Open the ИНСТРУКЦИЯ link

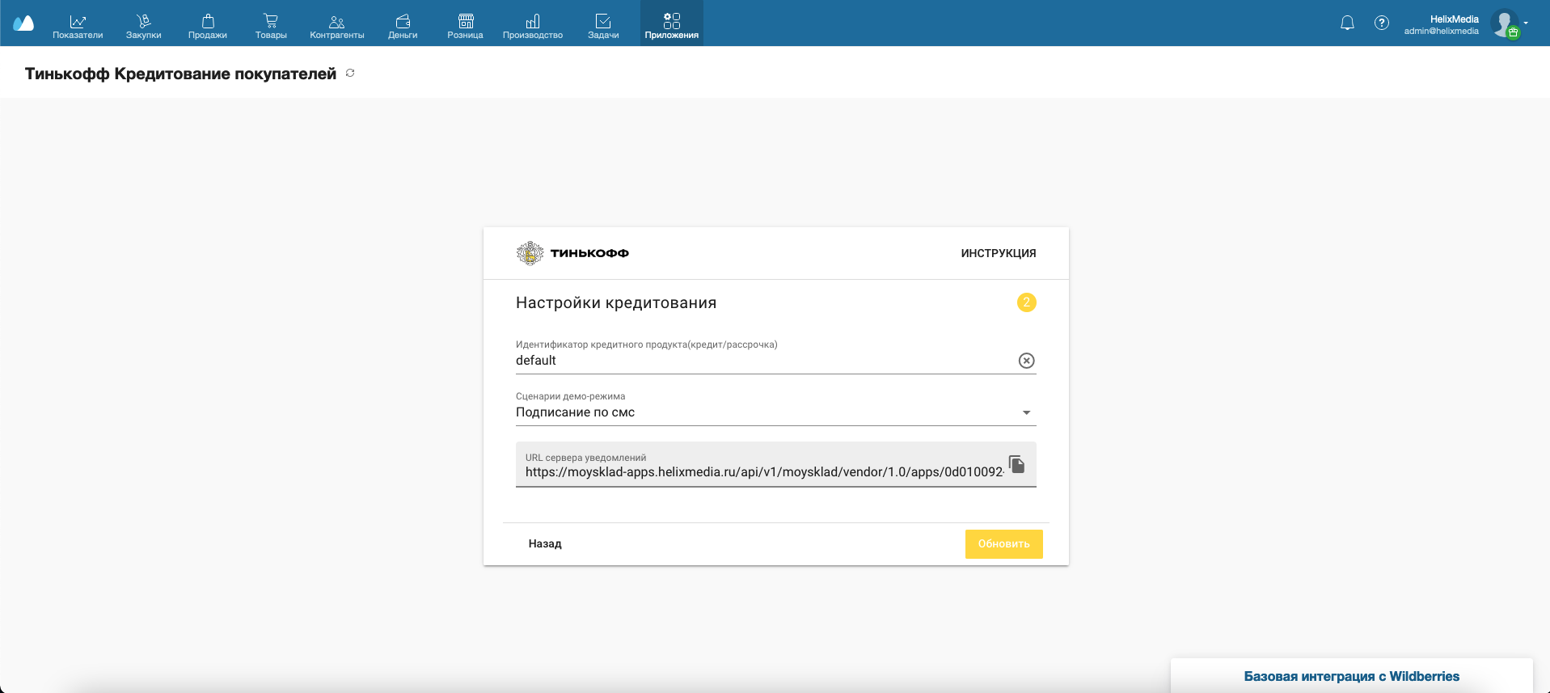(999, 253)
